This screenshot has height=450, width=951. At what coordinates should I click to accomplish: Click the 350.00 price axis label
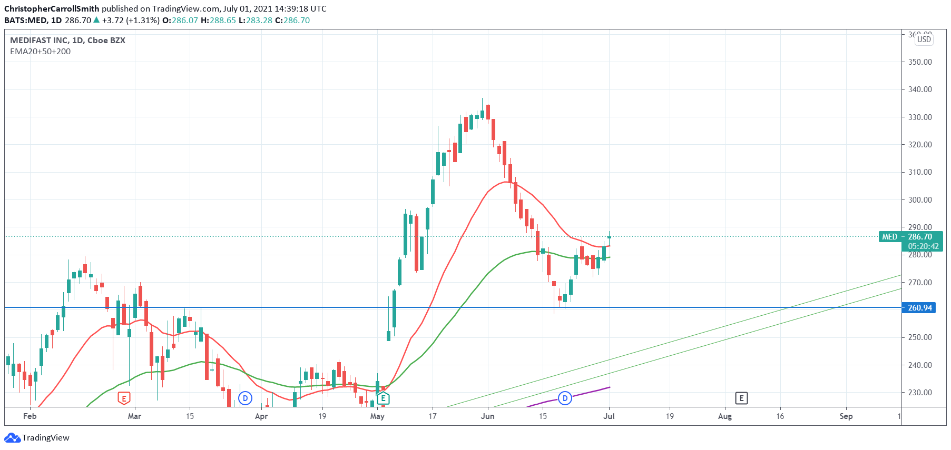coord(920,62)
